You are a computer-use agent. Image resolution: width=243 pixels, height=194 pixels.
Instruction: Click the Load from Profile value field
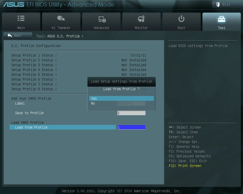(x=131, y=127)
